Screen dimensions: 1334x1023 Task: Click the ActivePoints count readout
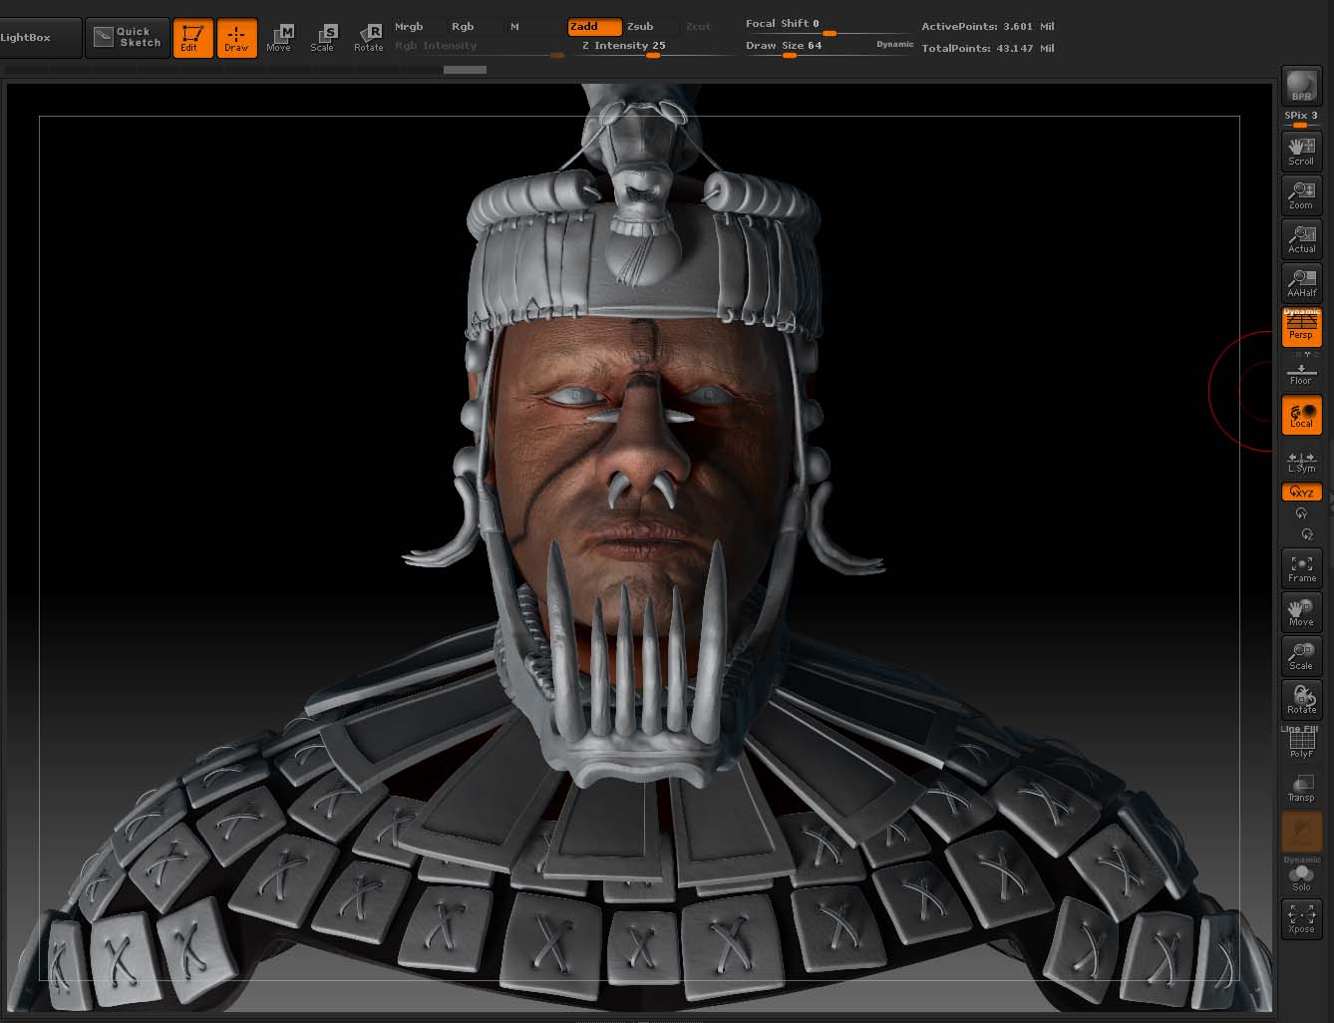pyautogui.click(x=987, y=27)
